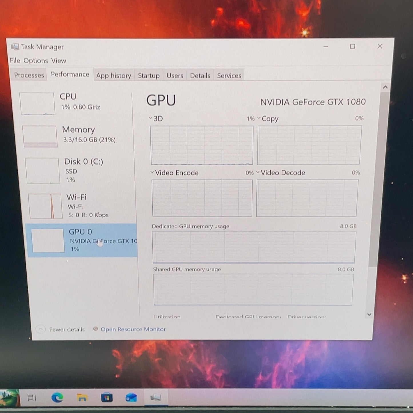This screenshot has width=413, height=413.
Task: Click the large "GPU" heading
Action: (161, 100)
